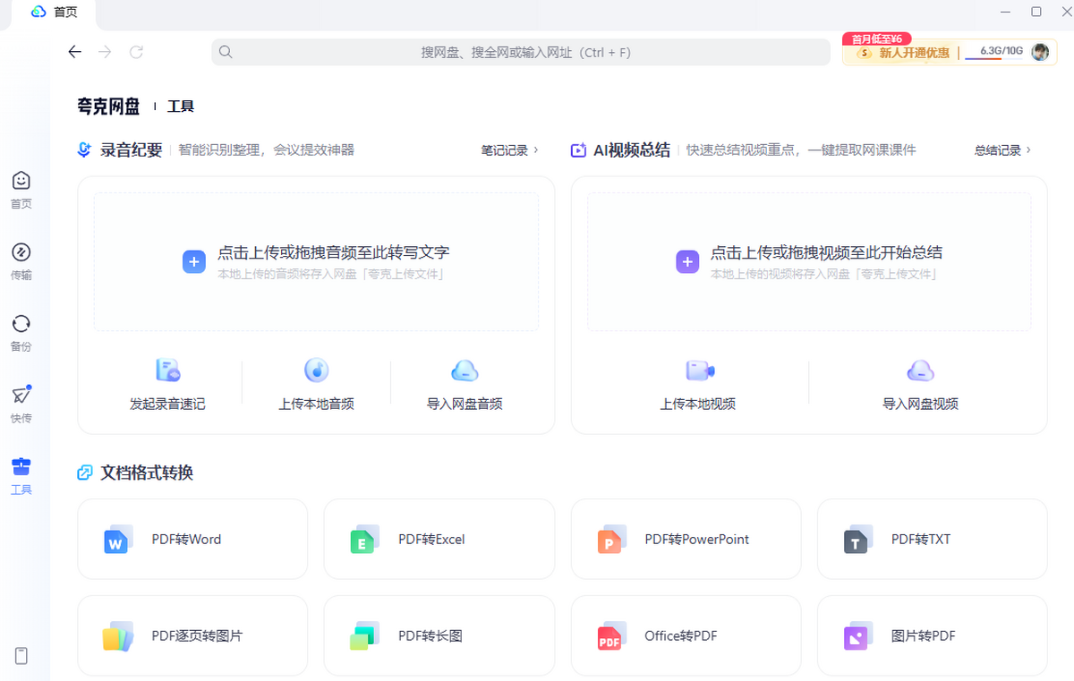Click the AI视频总结 section heading
This screenshot has width=1074, height=681.
(631, 150)
